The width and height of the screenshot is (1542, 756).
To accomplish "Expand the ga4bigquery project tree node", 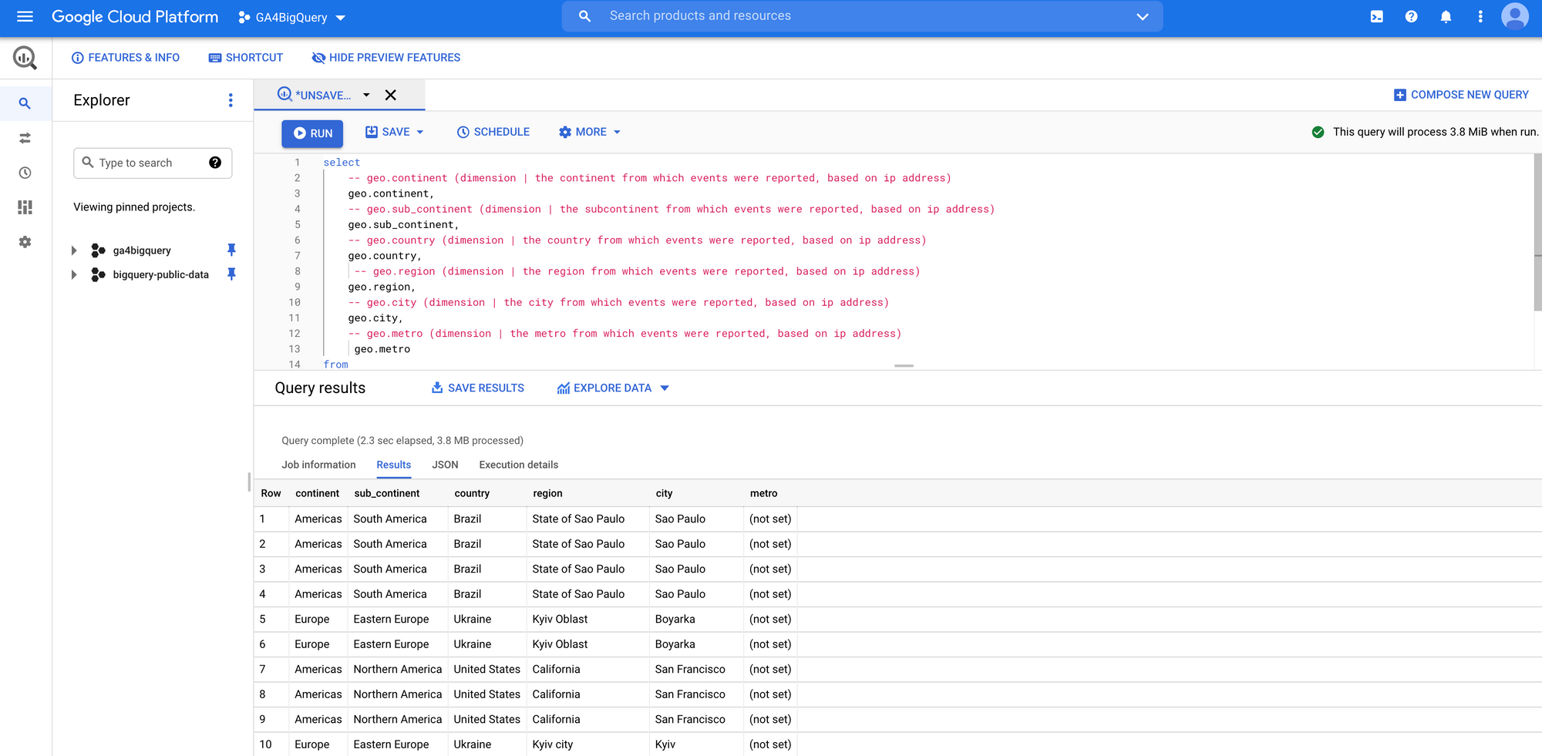I will (74, 250).
